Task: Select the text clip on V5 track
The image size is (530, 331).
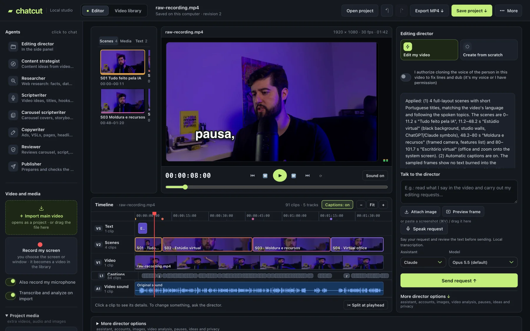Action: point(143,228)
